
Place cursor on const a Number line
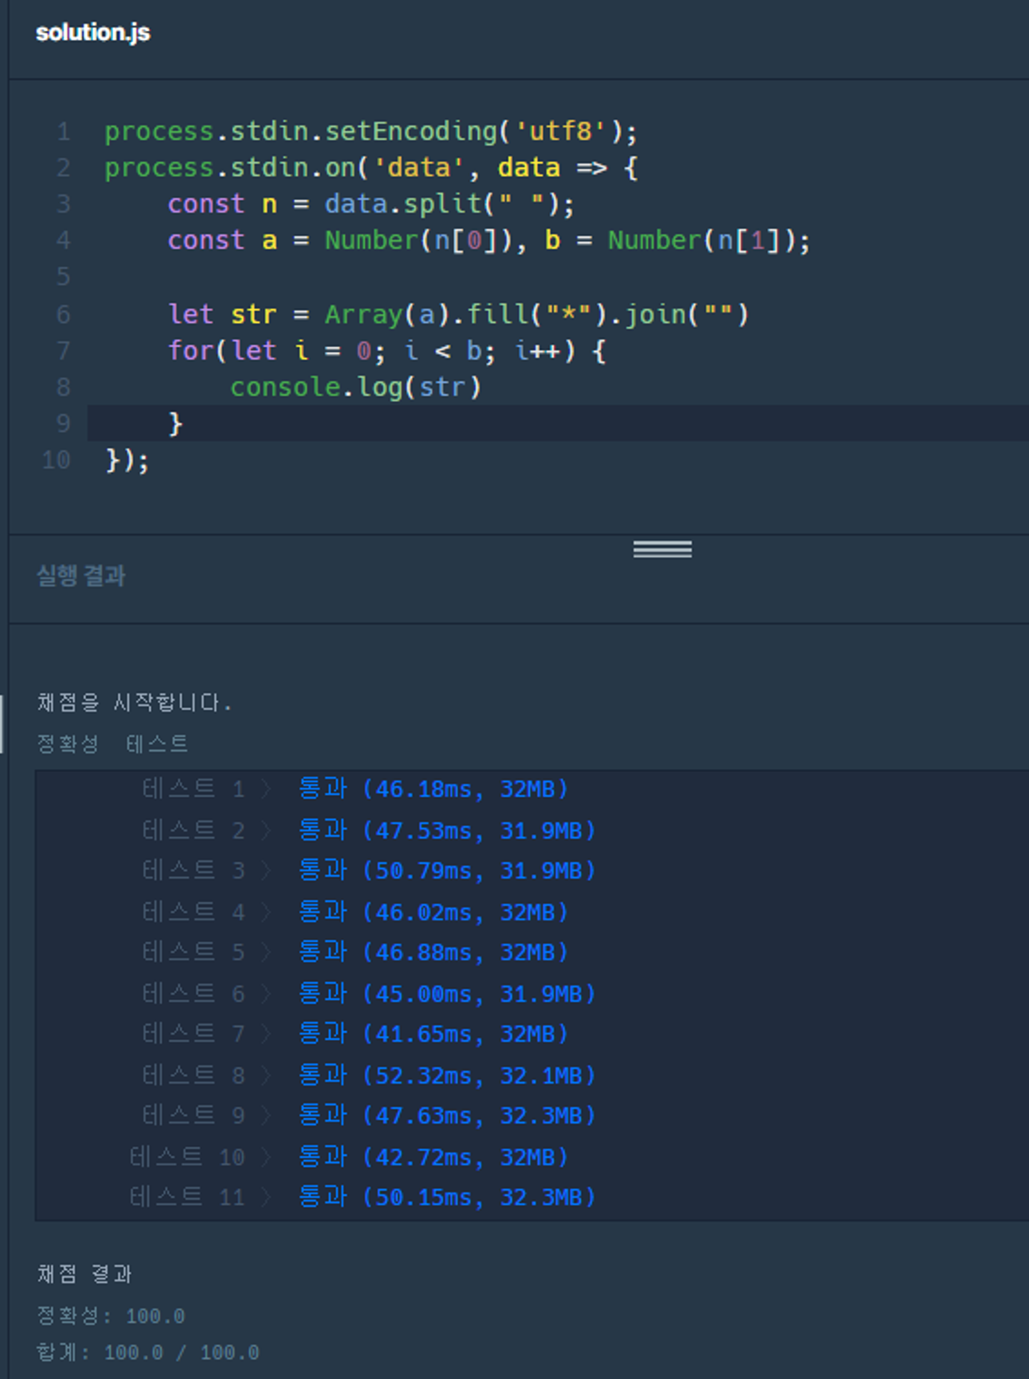click(489, 241)
